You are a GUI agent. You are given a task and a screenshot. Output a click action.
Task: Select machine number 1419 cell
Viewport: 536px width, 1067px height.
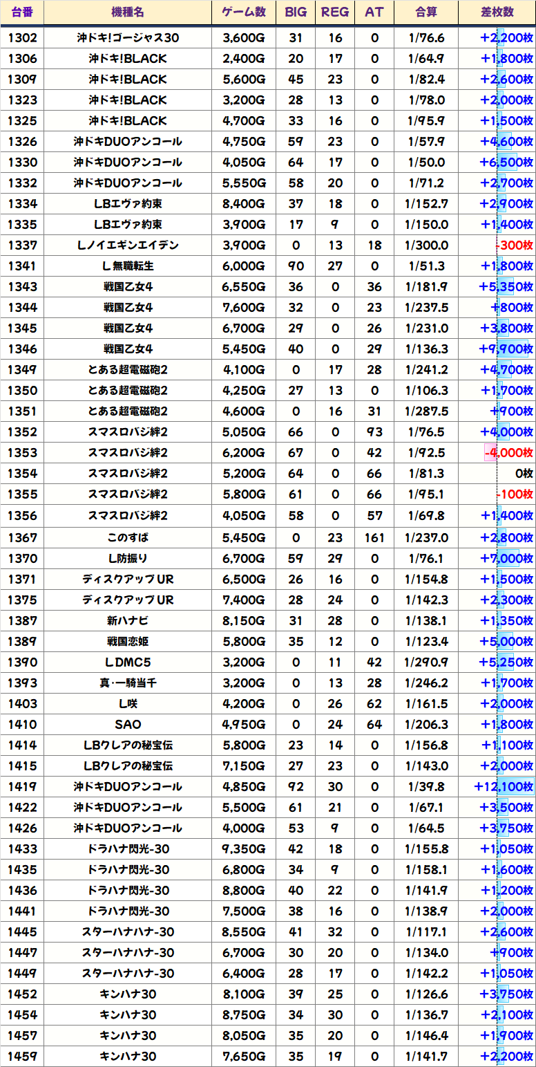[x=22, y=787]
